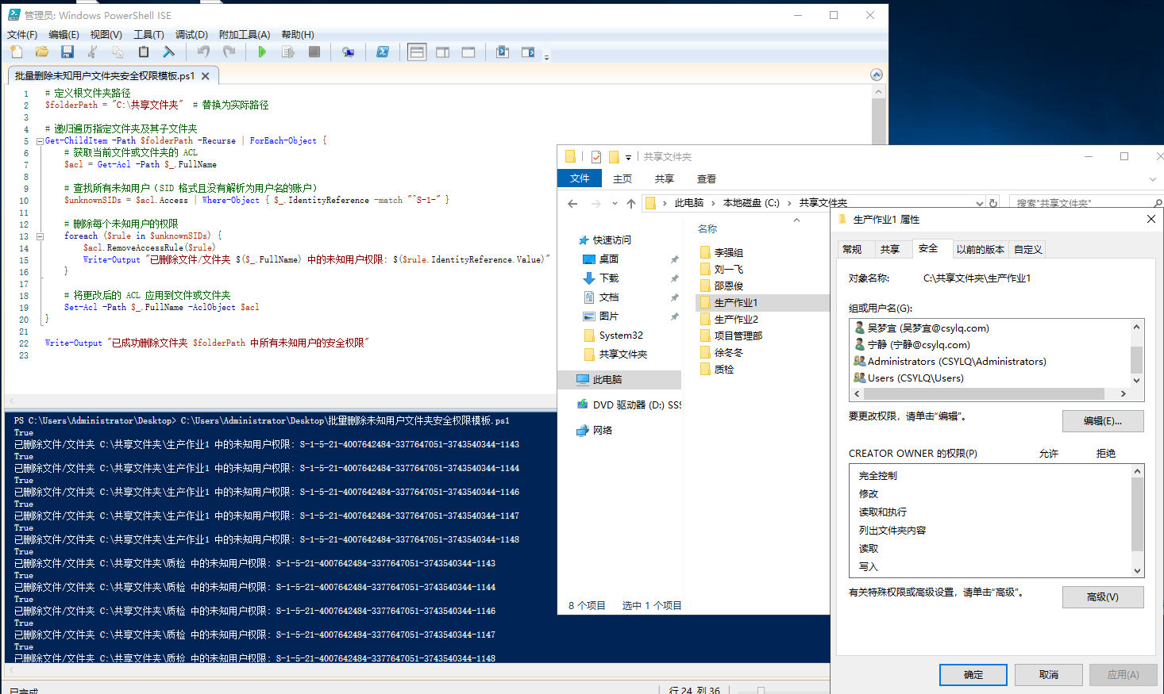Click the Explorer back navigation arrow
This screenshot has width=1164, height=694.
[572, 204]
